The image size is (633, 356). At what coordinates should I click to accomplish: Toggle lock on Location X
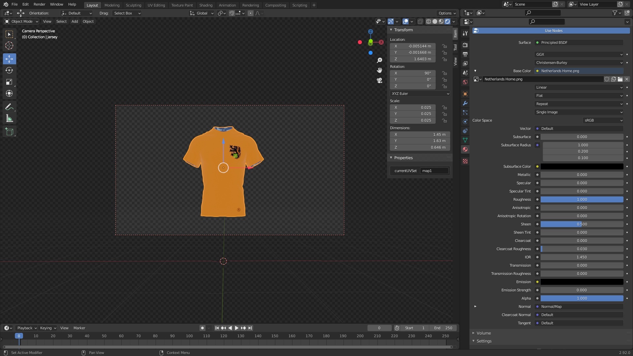444,46
